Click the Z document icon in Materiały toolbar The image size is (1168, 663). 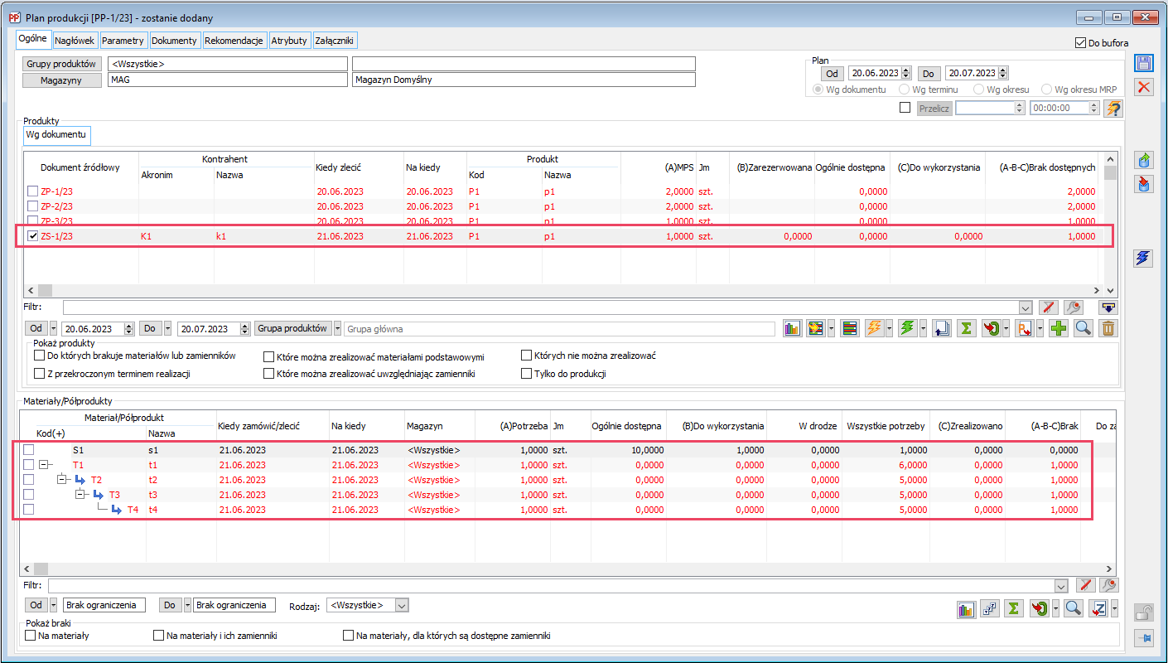click(1099, 609)
